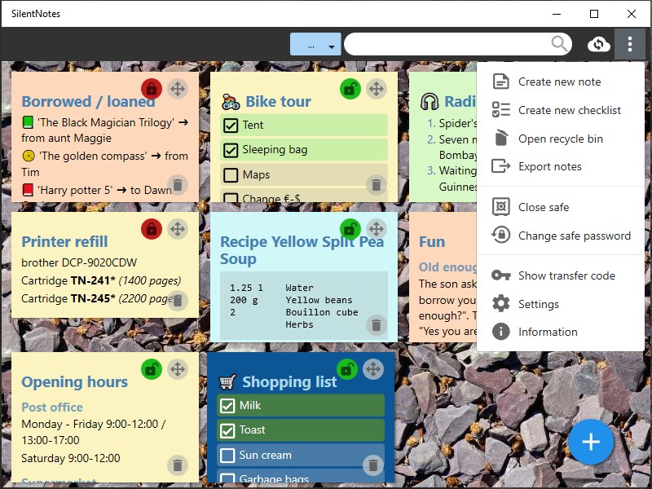652x489 pixels.
Task: Click the trash icon on Shopping list note
Action: (x=372, y=465)
